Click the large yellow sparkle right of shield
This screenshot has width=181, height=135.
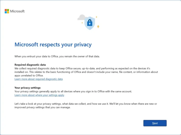(98, 26)
